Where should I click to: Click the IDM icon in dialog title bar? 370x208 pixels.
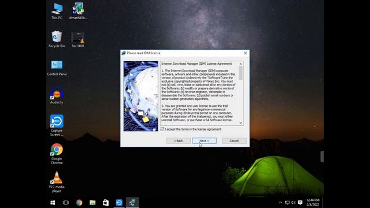(x=124, y=53)
